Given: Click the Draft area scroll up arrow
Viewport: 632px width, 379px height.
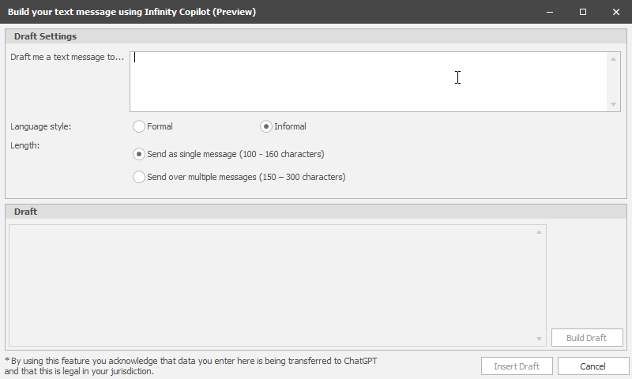Looking at the screenshot, I should 540,232.
